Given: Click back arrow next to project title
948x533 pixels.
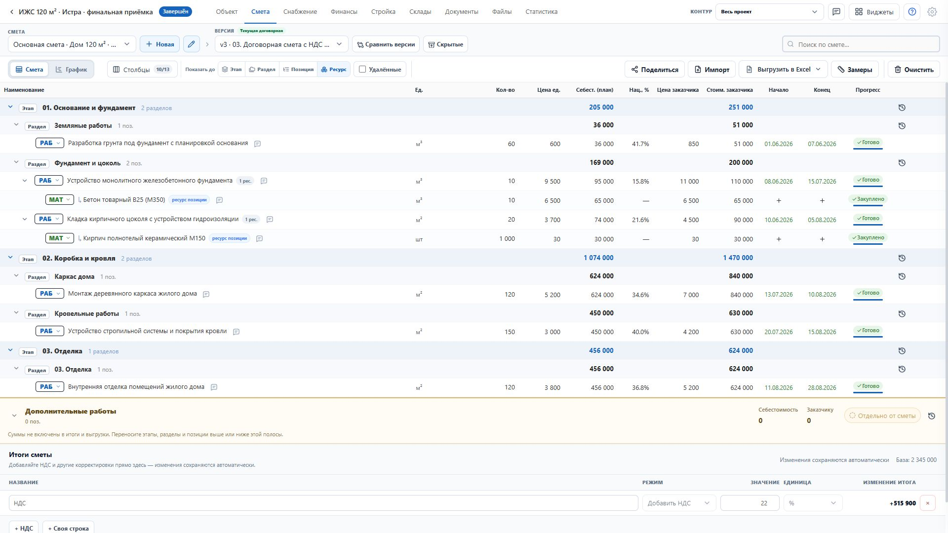Looking at the screenshot, I should [11, 12].
